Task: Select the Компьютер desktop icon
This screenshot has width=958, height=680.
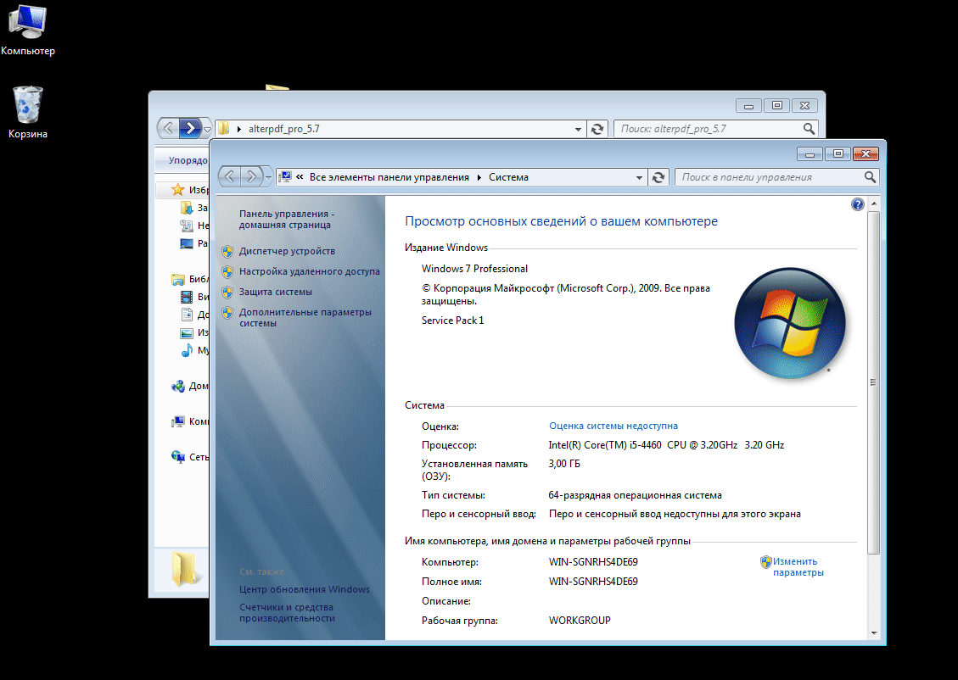Action: (x=27, y=31)
